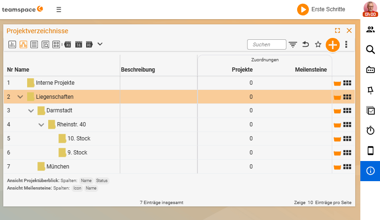Screen dimensions: 380x220
Task: Select the 10. Stock entry
Action: pos(79,139)
